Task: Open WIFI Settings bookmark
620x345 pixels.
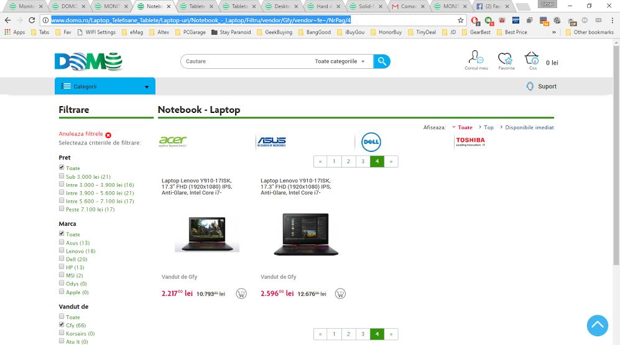Action: [x=96, y=32]
